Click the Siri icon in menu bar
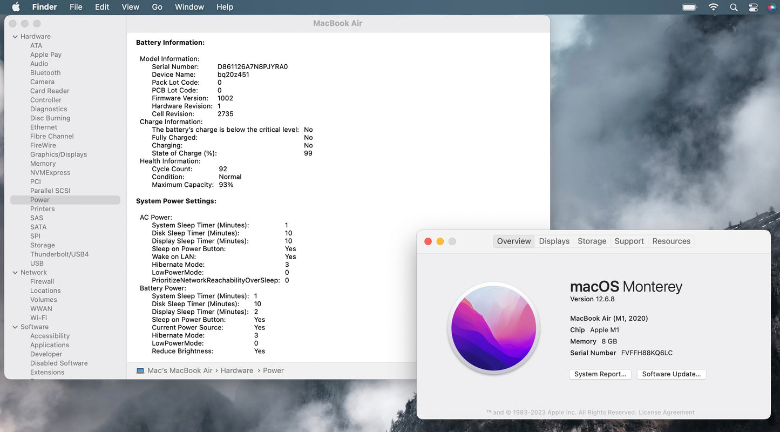 click(772, 7)
